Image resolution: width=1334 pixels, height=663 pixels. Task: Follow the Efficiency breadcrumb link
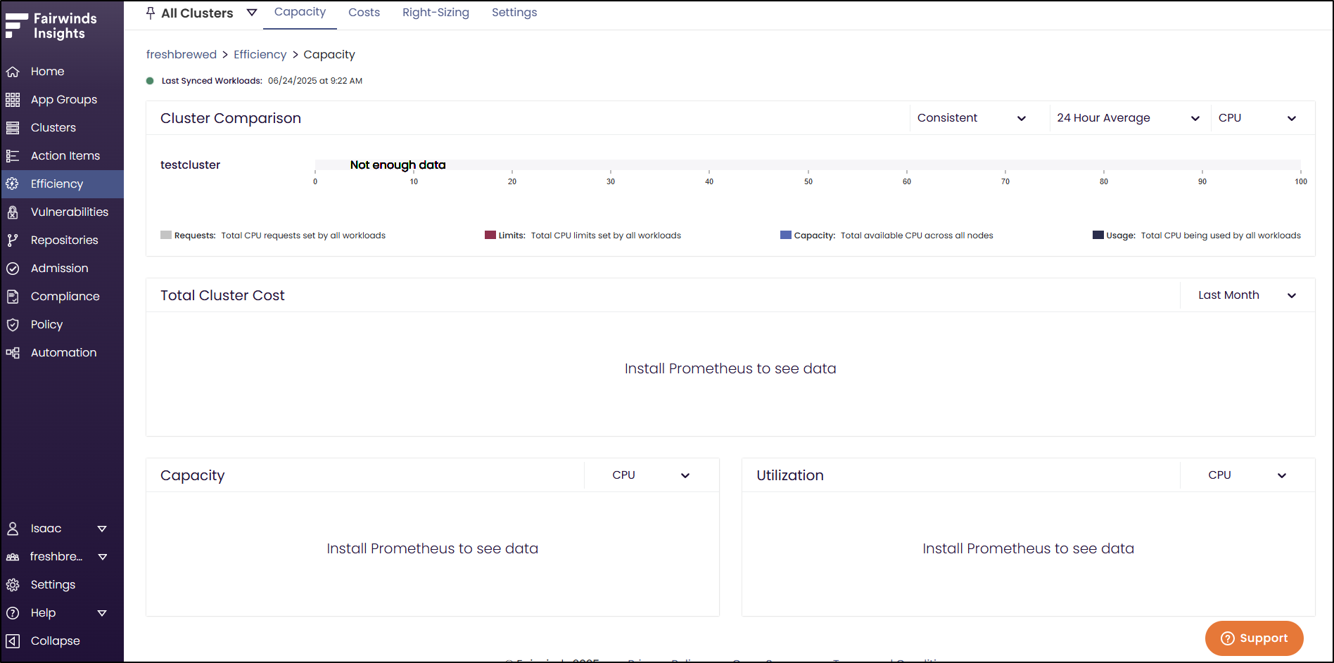[260, 55]
